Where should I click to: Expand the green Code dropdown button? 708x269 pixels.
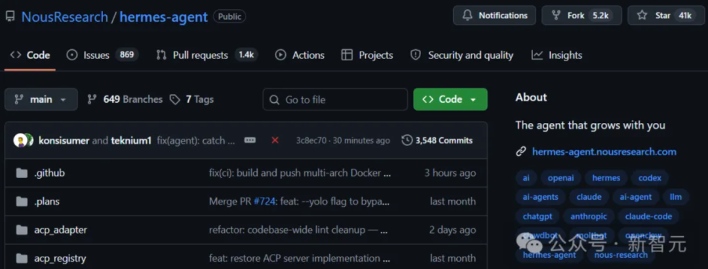450,99
